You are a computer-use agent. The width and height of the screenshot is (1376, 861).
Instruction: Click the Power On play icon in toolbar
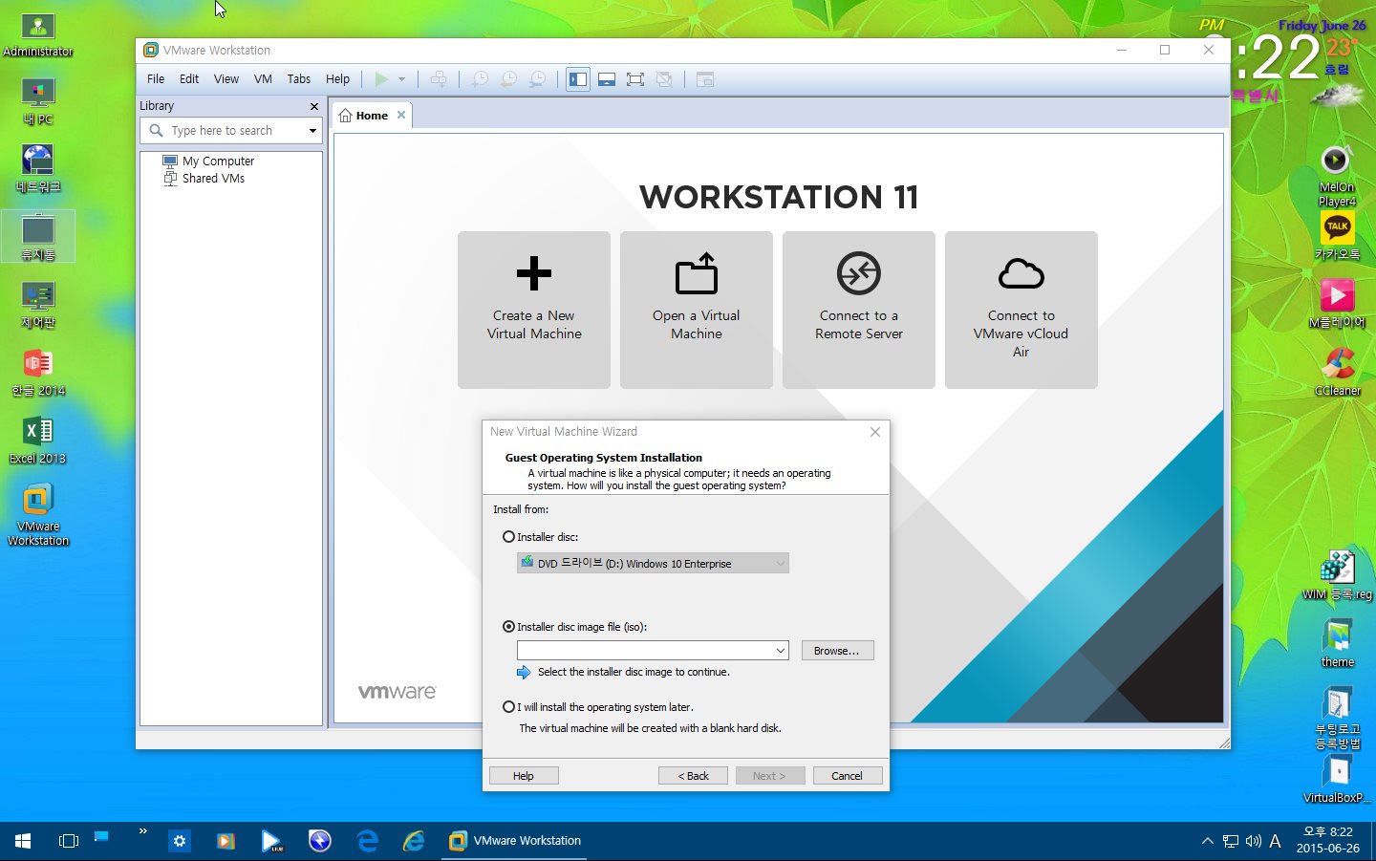coord(381,79)
